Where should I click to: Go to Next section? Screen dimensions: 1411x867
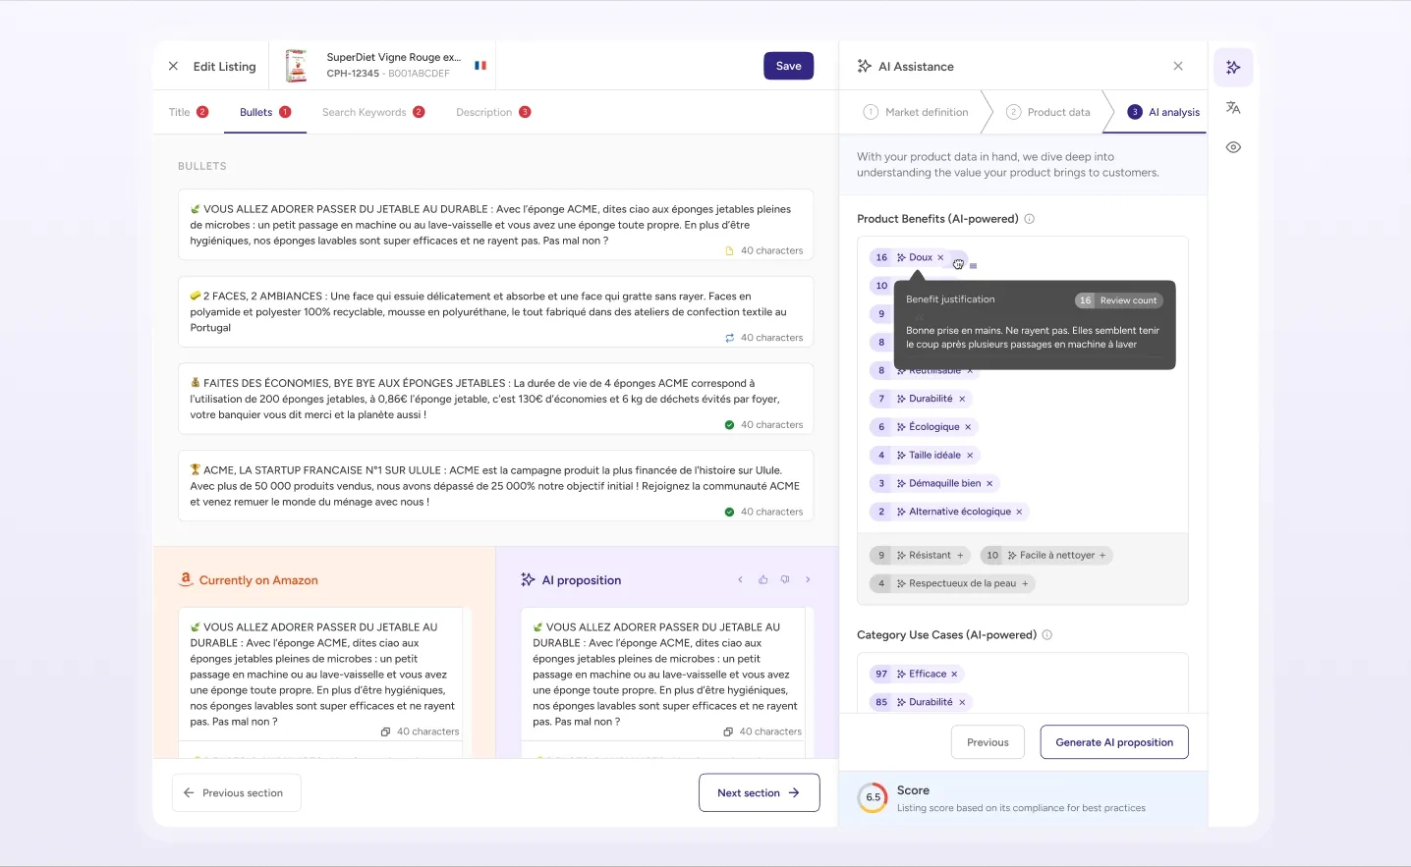759,792
